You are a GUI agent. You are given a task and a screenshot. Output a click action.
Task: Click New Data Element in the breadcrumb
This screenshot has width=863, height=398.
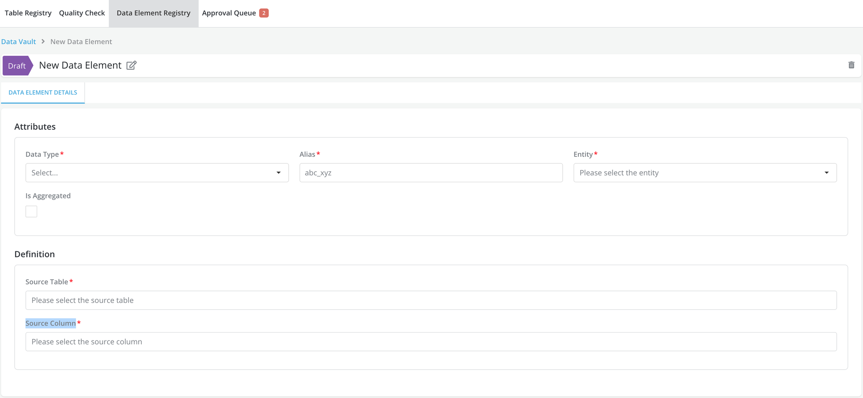pos(81,42)
